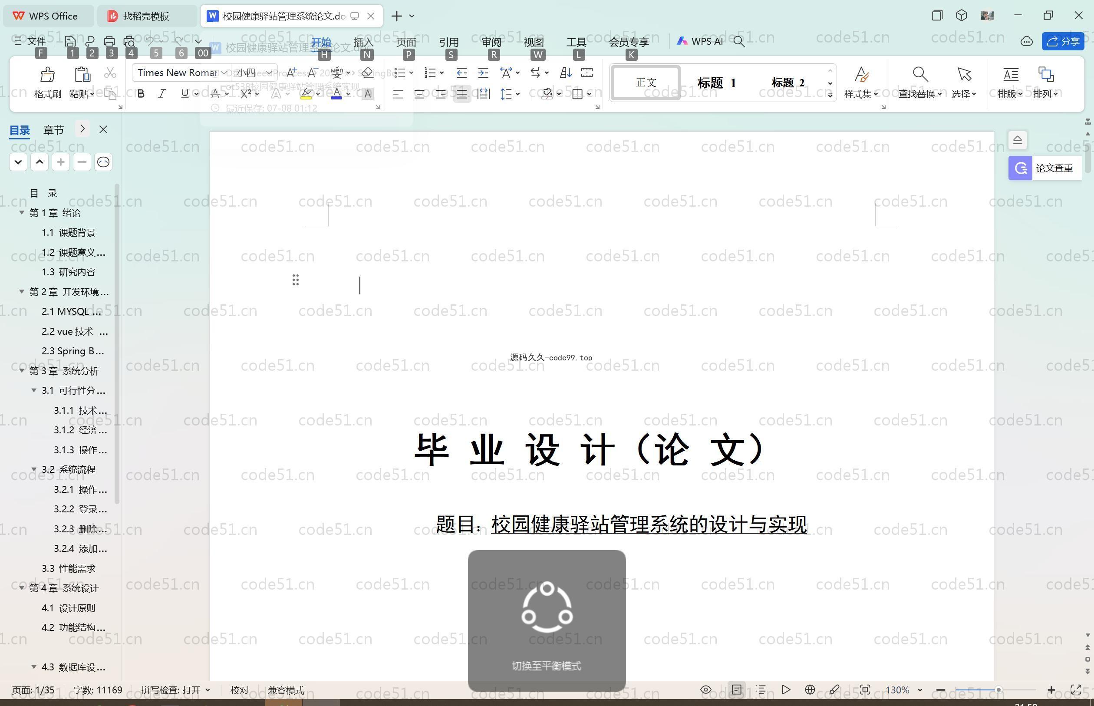1094x706 pixels.
Task: Increase font size with A+ icon
Action: coord(291,73)
